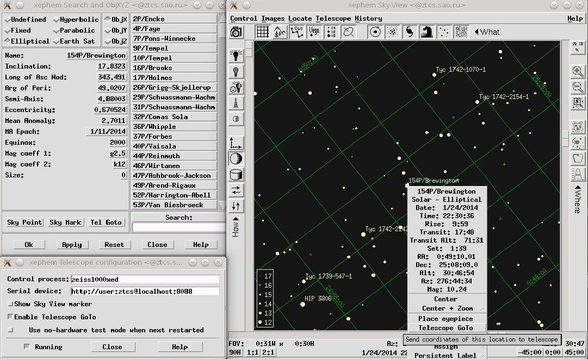Toggle stars display sparse dots icon

pyautogui.click(x=444, y=32)
